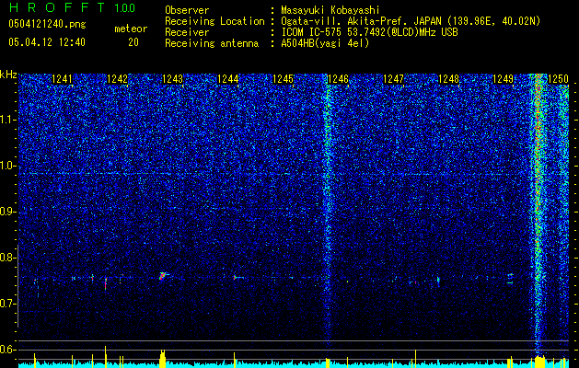The image size is (579, 368).
Task: Click the antenna A504HB(yagi 4el) text
Action: 325,43
